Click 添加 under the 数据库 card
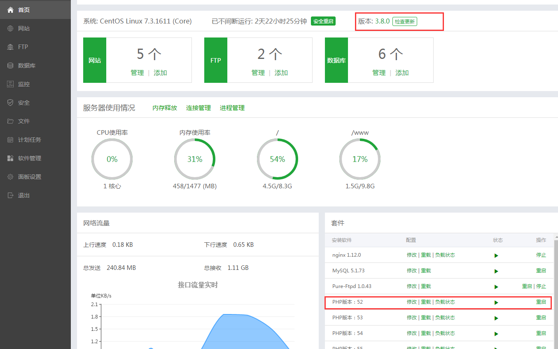 coord(402,73)
